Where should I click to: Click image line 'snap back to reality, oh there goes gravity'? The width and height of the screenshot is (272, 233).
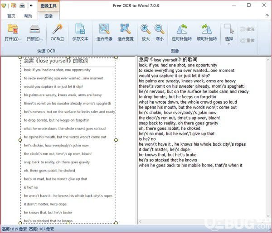57,162
